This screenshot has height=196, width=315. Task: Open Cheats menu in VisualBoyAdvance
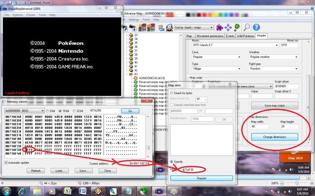pyautogui.click(x=31, y=15)
